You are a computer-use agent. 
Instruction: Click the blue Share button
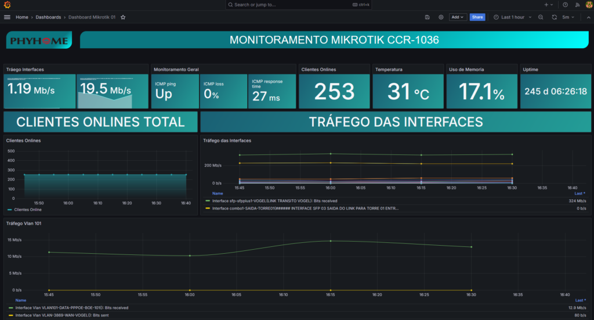pos(477,17)
